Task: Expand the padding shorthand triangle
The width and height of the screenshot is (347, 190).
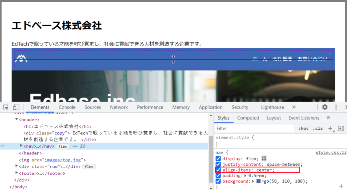Action: coord(246,176)
